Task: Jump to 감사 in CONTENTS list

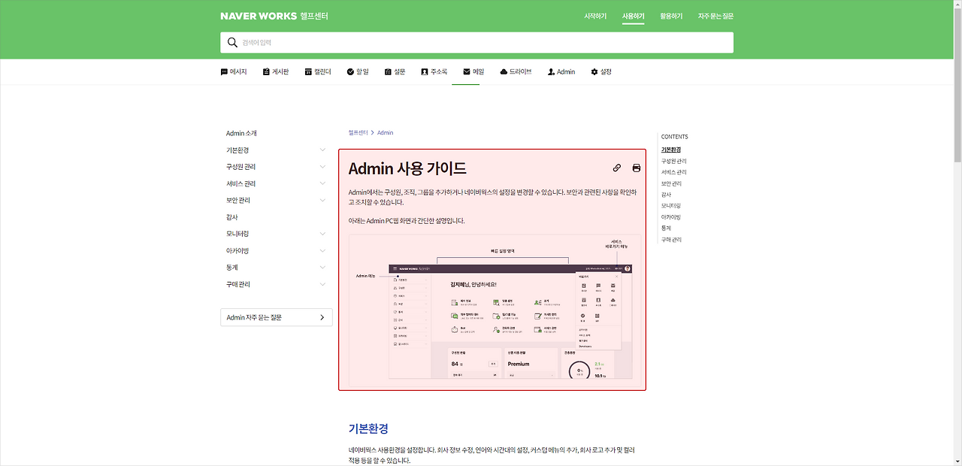Action: [x=667, y=195]
